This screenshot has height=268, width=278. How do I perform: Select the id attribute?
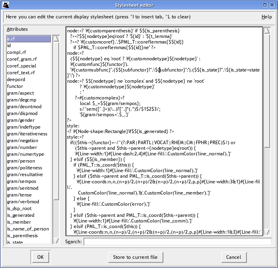29,46
